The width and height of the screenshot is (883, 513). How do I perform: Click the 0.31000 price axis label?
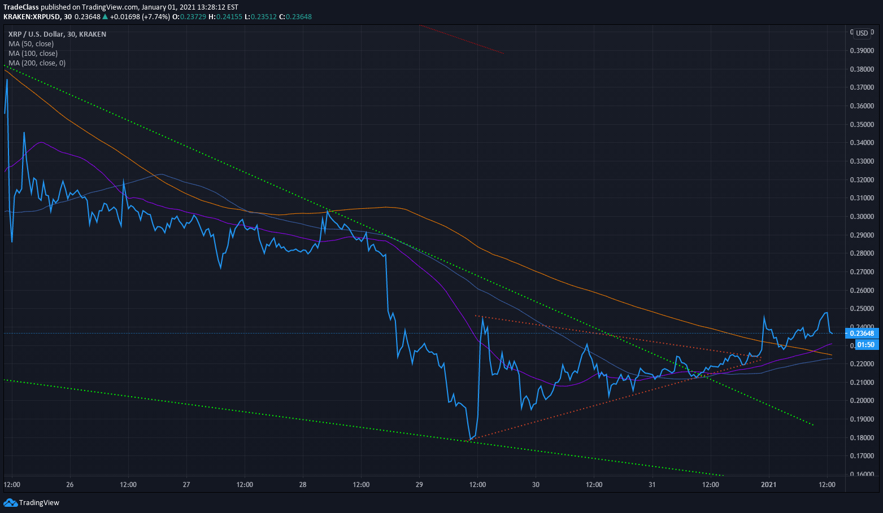pyautogui.click(x=862, y=198)
